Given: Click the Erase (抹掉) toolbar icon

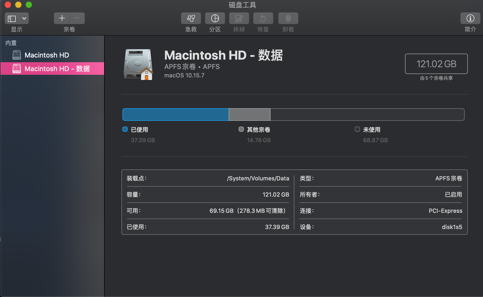Looking at the screenshot, I should coord(239,18).
